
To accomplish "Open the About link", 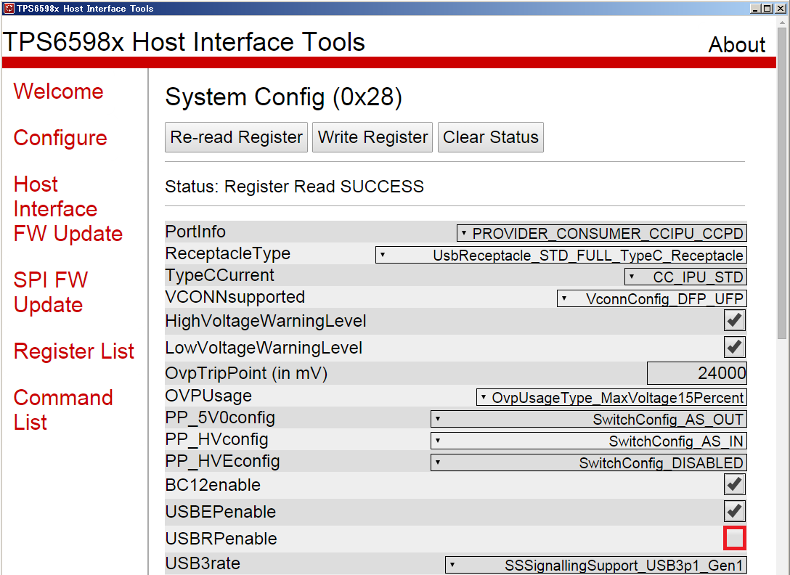I will tap(736, 44).
